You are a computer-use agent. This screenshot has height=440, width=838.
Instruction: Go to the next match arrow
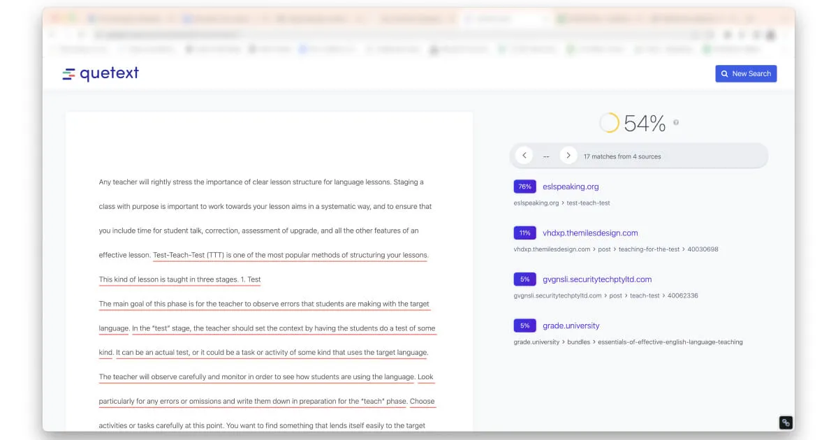tap(568, 156)
